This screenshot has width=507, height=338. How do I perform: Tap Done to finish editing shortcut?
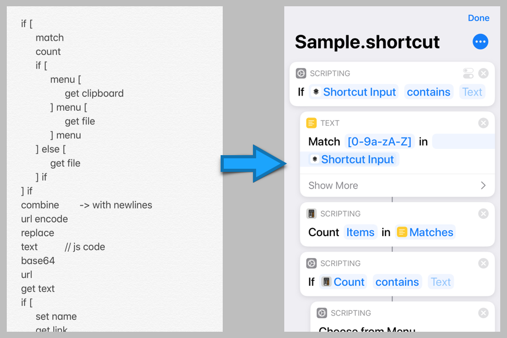(478, 18)
